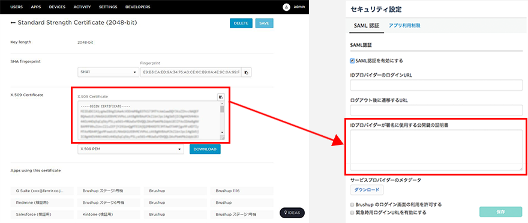Image resolution: width=528 pixels, height=223 pixels.
Task: Switch to the SAML 認証 tab
Action: [367, 25]
